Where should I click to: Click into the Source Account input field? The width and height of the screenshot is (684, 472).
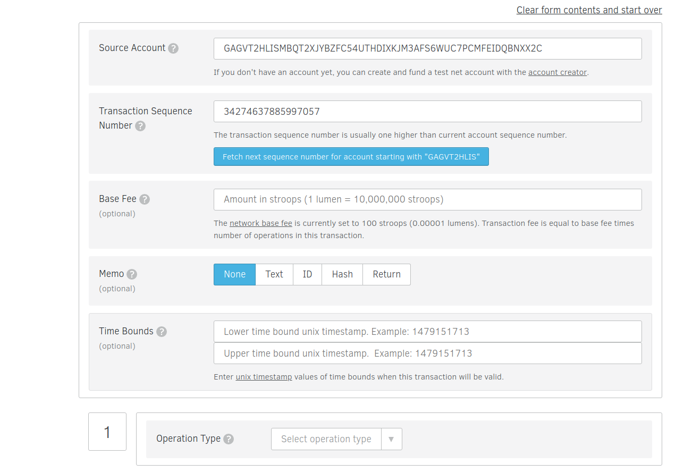[427, 48]
